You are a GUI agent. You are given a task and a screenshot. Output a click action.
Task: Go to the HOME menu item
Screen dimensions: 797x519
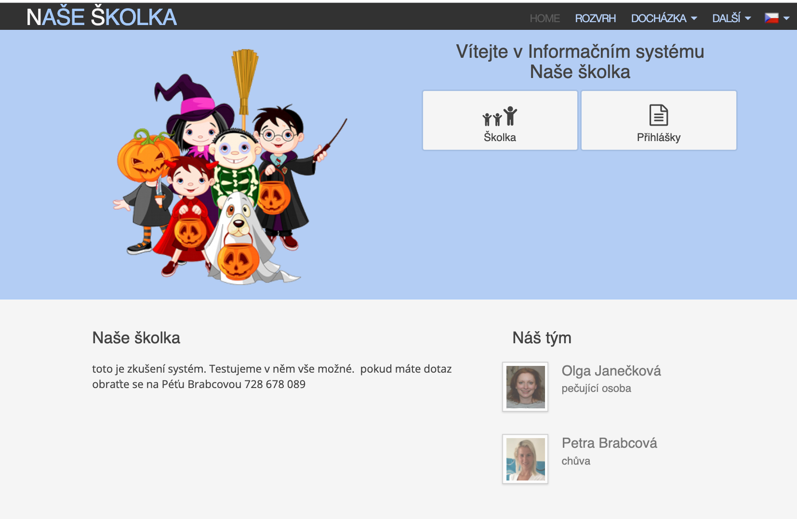[x=545, y=18]
